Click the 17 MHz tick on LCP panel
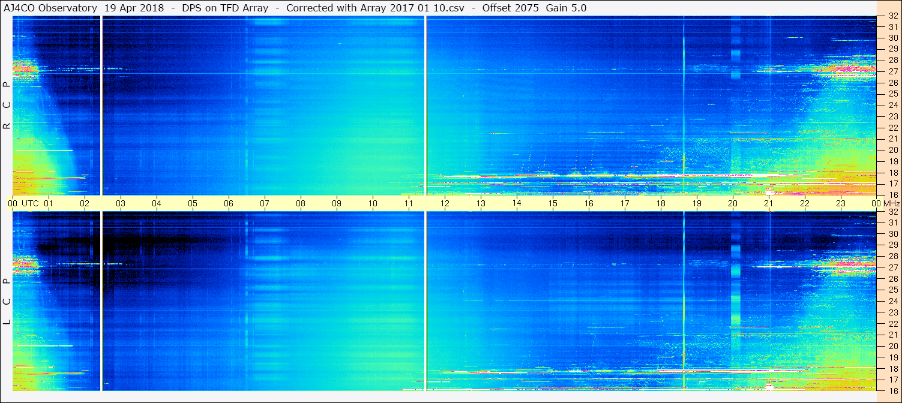This screenshot has width=902, height=403. (x=892, y=380)
